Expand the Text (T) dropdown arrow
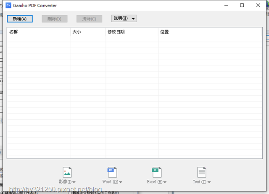Viewport: 269px width, 194px height. coord(209,182)
